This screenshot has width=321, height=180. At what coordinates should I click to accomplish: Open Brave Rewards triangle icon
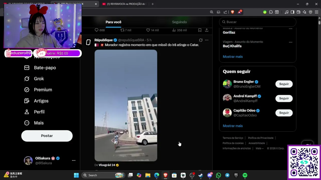[x=239, y=12]
